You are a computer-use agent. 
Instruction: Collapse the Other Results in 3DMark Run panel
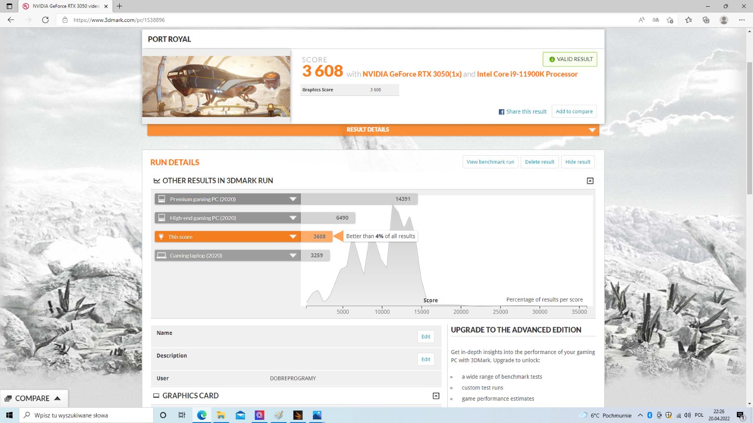(590, 181)
